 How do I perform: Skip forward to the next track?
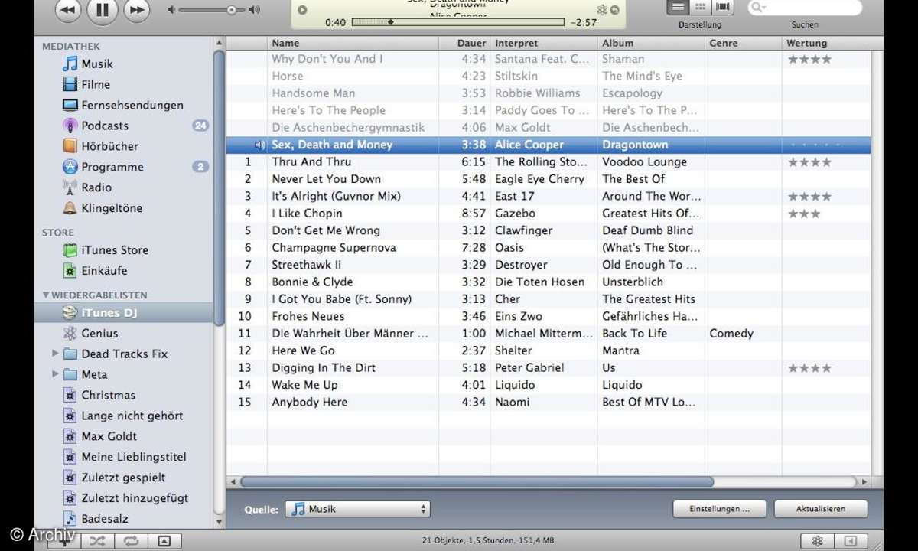136,10
